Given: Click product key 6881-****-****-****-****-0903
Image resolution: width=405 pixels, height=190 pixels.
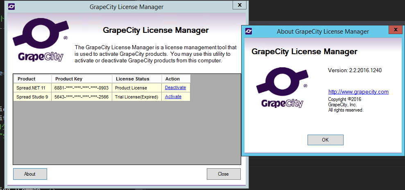Looking at the screenshot, I should (82, 88).
